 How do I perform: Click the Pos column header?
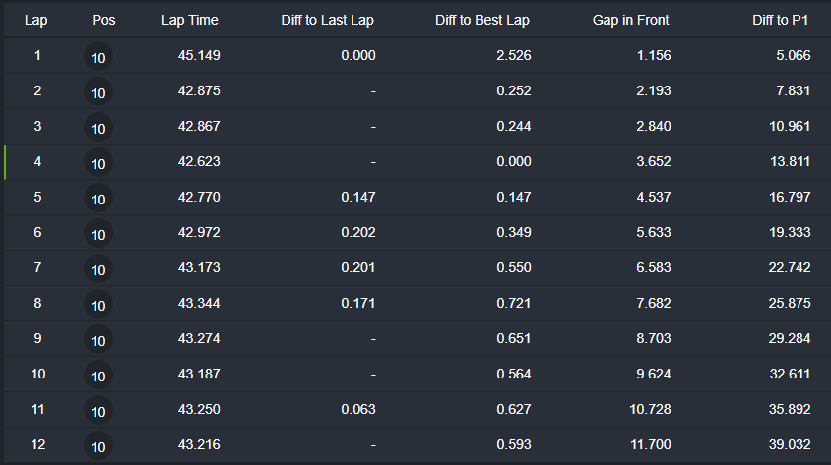103,20
